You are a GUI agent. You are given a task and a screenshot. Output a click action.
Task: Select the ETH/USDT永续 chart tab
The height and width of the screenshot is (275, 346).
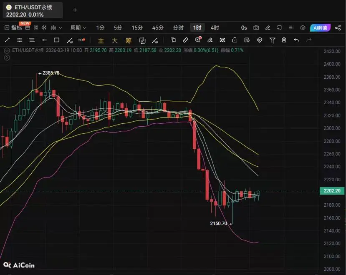point(33,10)
